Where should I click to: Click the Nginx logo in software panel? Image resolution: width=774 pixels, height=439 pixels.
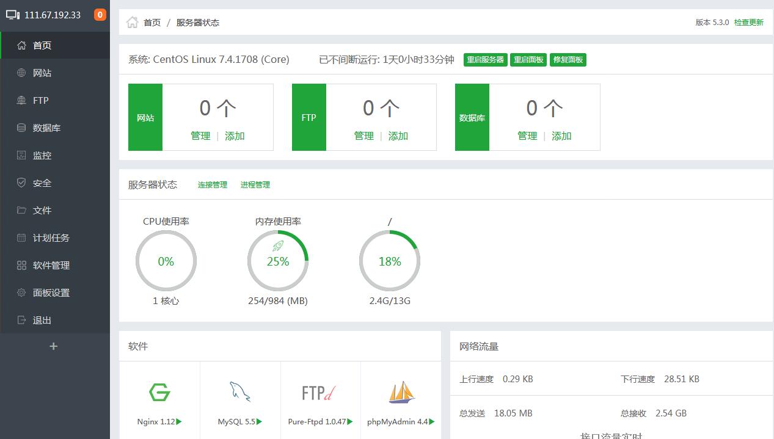[x=159, y=393]
